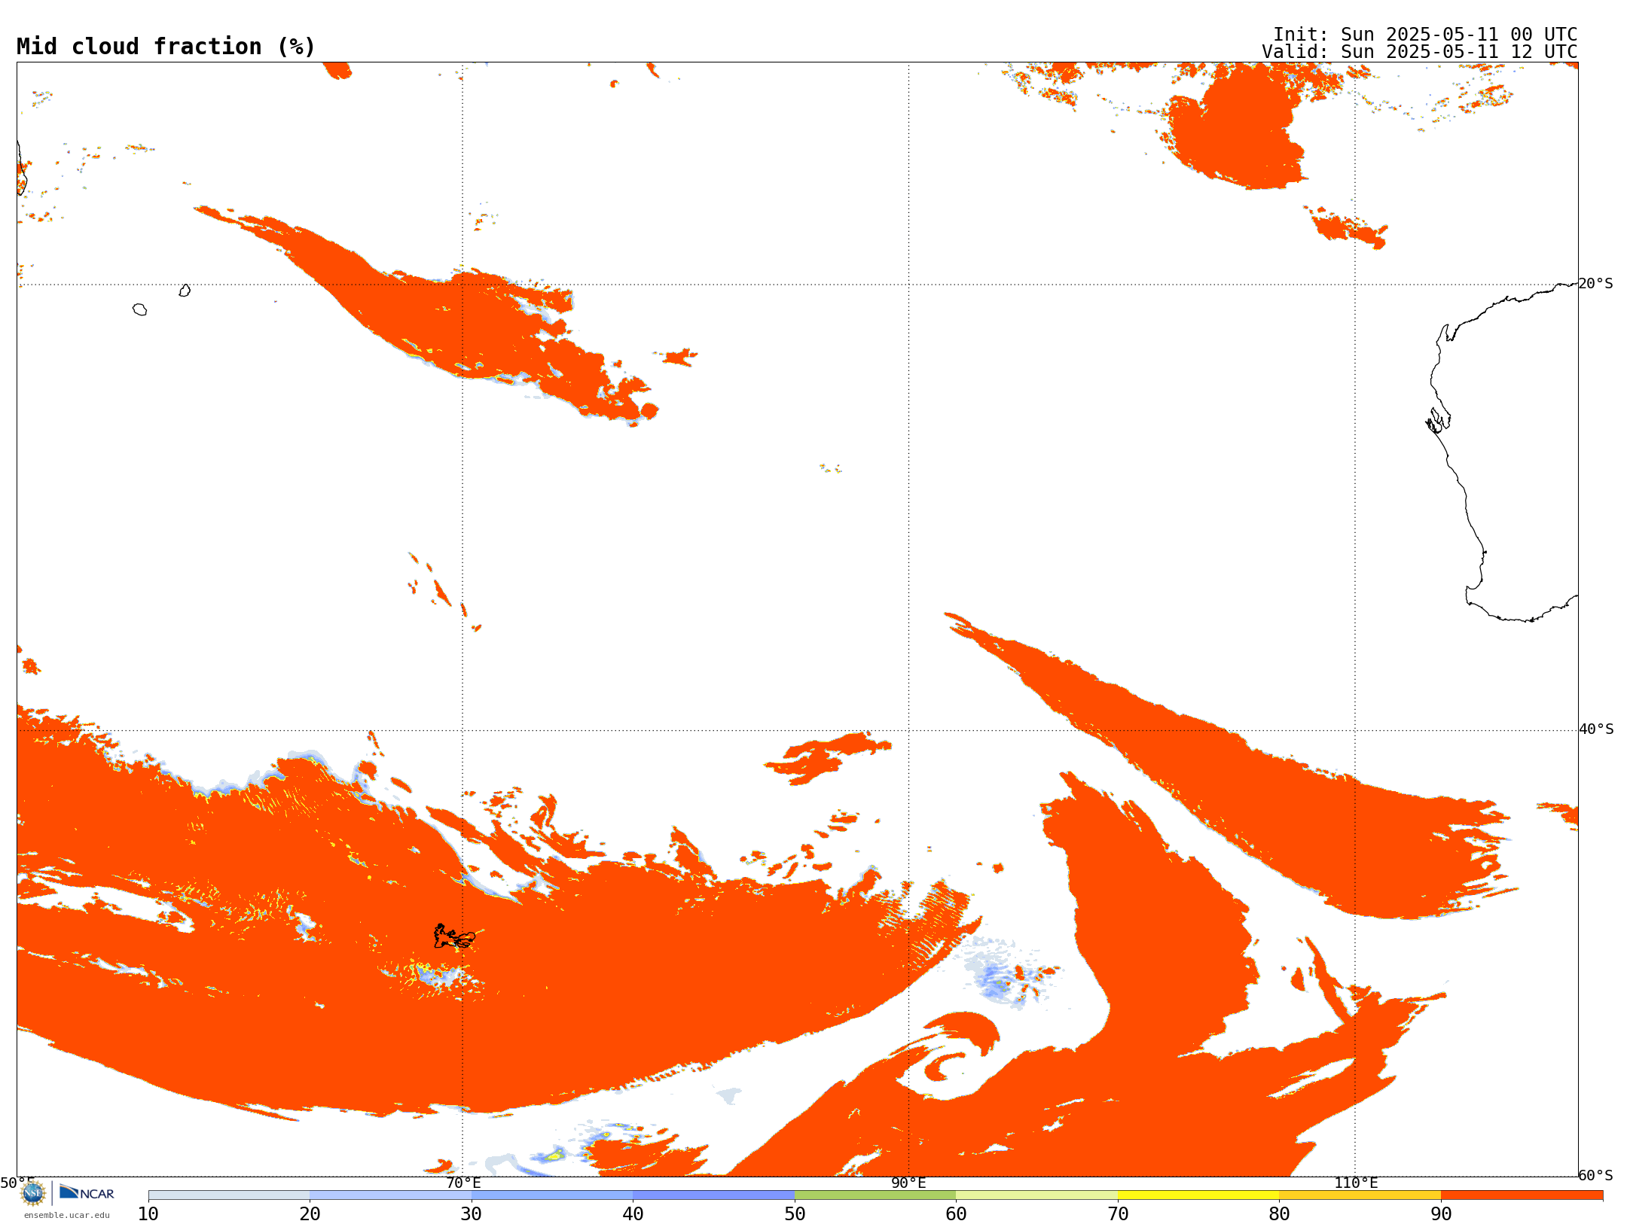Pick the 50–60 green colorbar segment
This screenshot has width=1627, height=1224.
[875, 1195]
